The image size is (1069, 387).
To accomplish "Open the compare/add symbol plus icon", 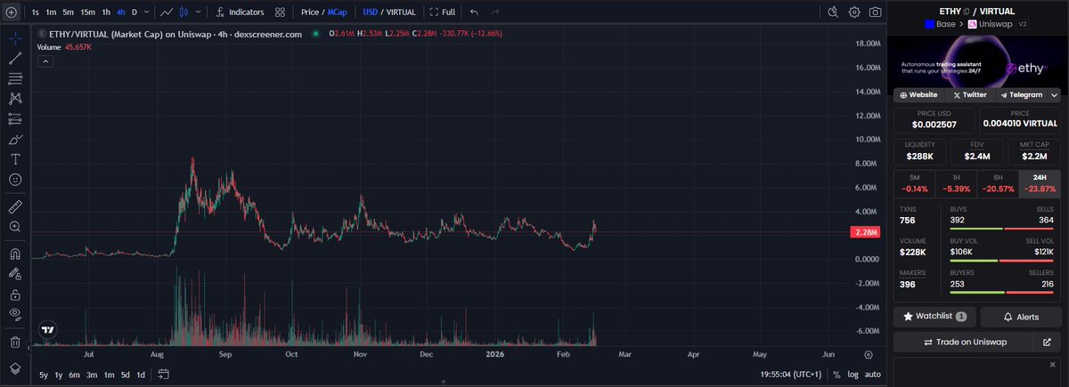I will (11, 12).
